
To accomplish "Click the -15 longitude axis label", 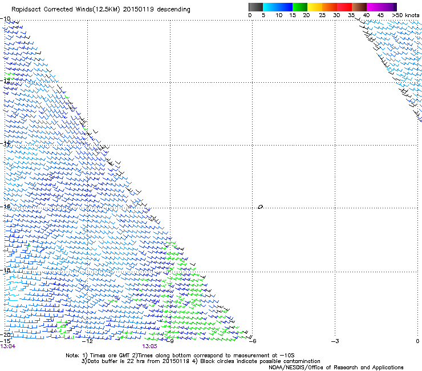I will 5,341.
